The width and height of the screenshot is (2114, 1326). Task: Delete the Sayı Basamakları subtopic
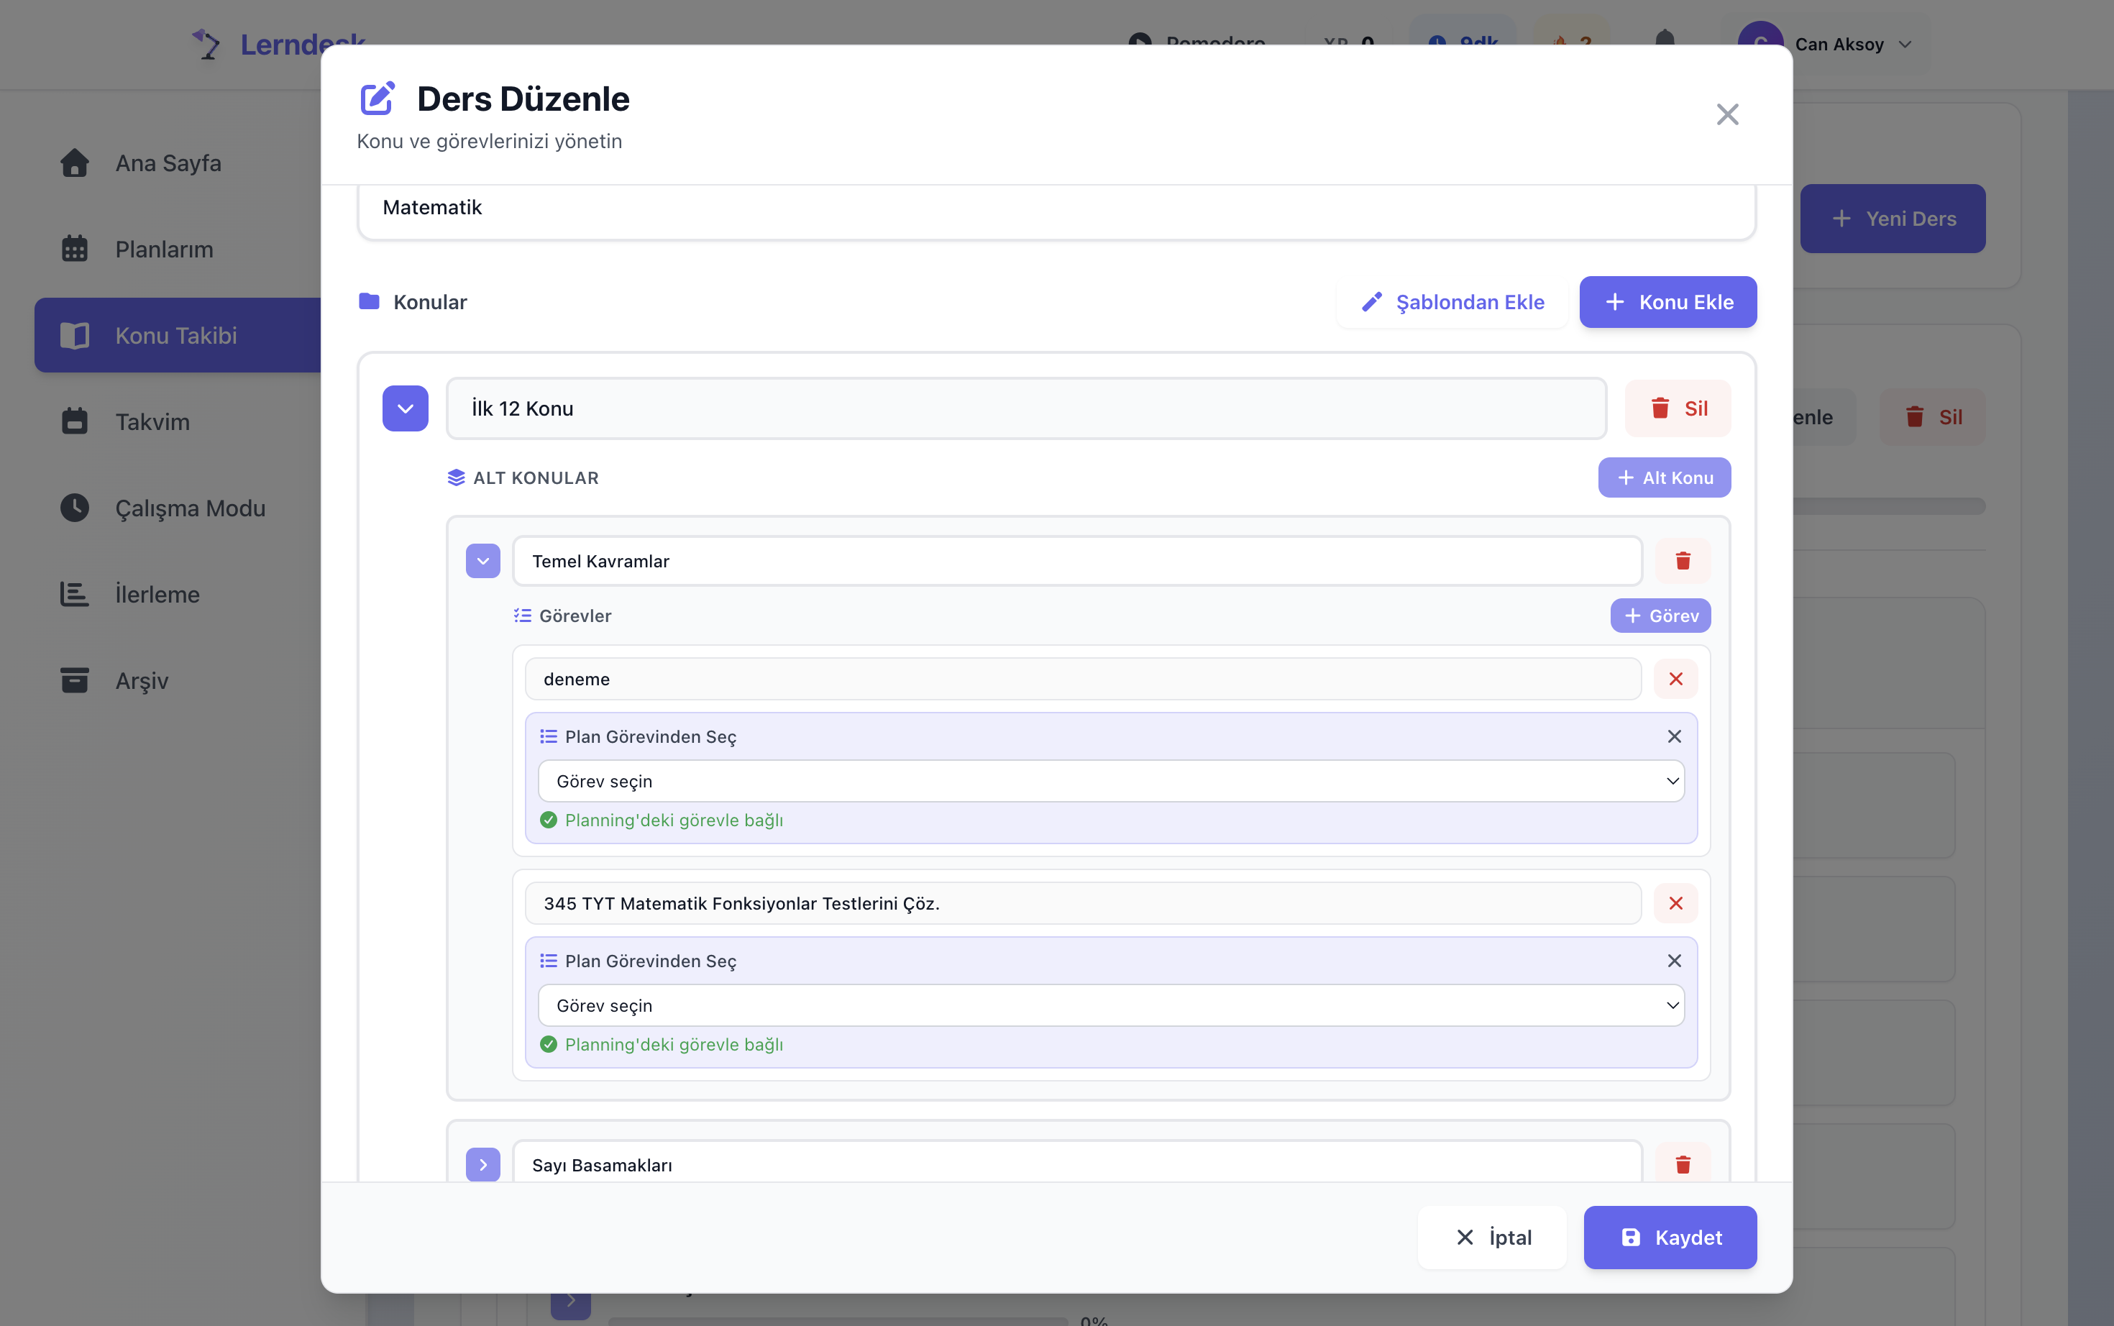click(x=1682, y=1165)
